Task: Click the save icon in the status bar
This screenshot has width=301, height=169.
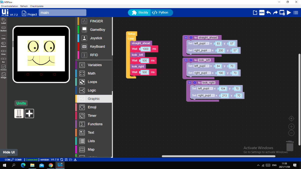Action: point(66,160)
